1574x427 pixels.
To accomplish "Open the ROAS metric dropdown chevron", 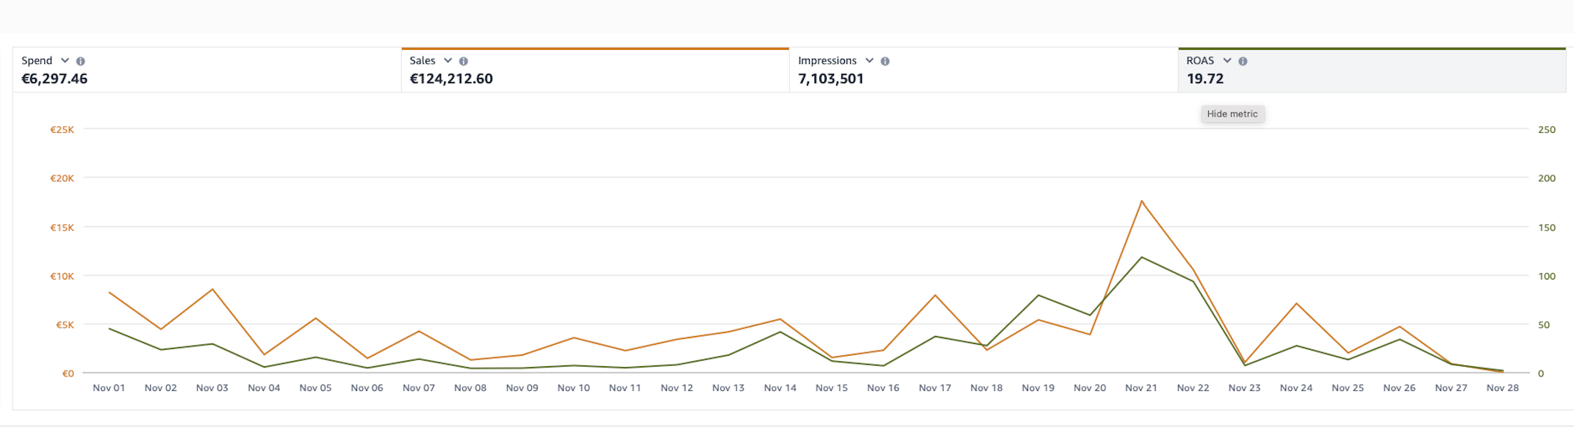I will tap(1227, 61).
